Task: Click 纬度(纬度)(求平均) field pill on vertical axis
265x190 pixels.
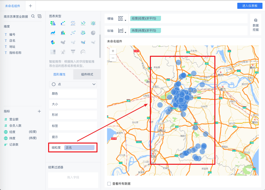Action: [146, 31]
